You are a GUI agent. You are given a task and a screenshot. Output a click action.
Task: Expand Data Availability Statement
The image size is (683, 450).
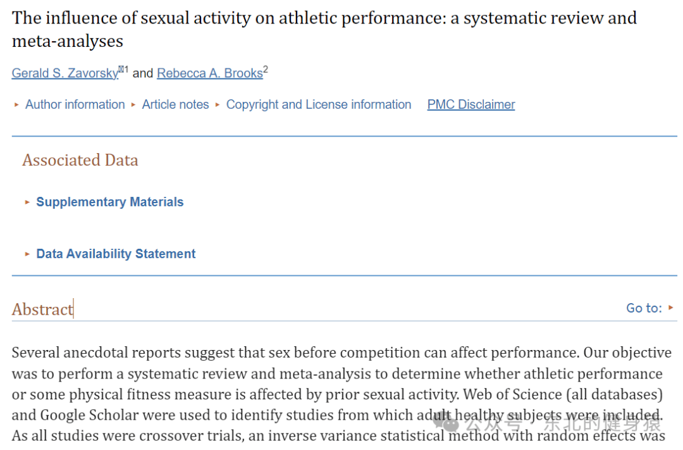(x=116, y=254)
